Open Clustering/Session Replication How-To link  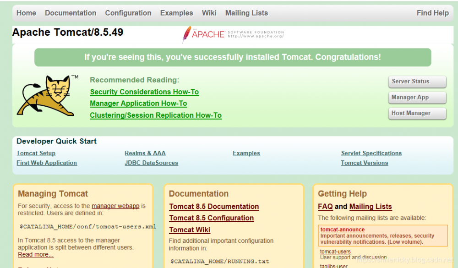[156, 115]
